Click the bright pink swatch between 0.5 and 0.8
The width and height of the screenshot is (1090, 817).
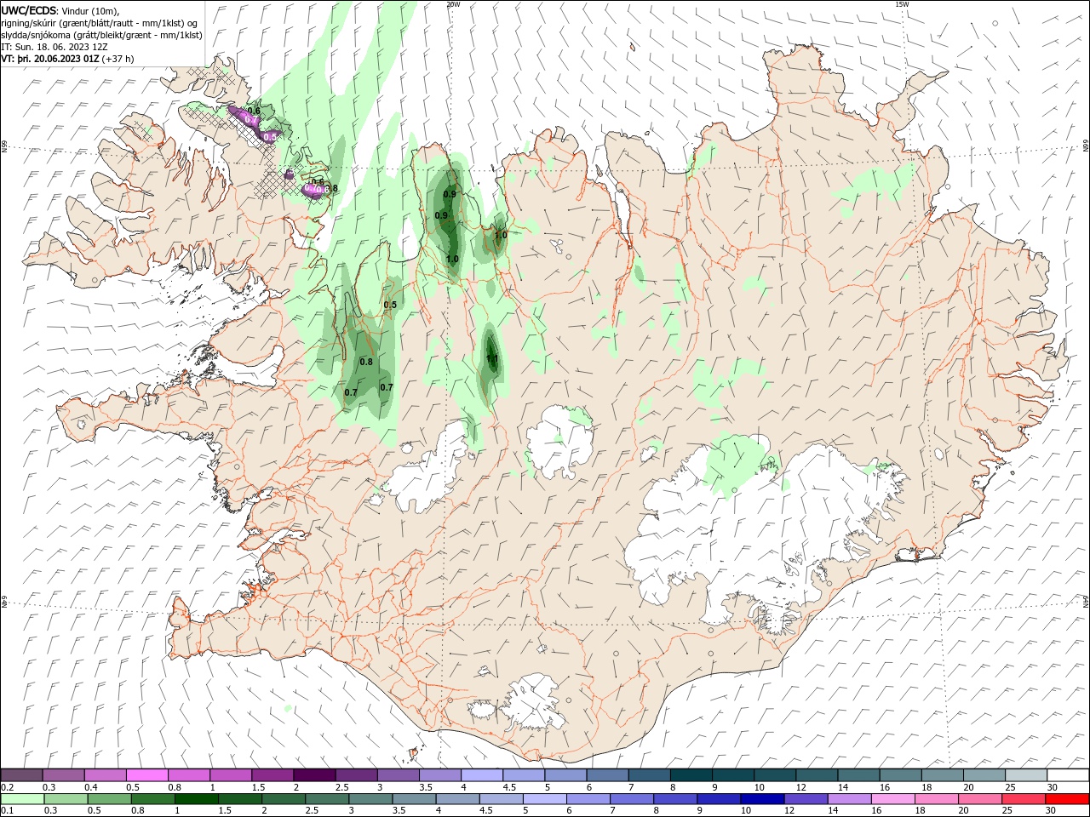[x=146, y=775]
